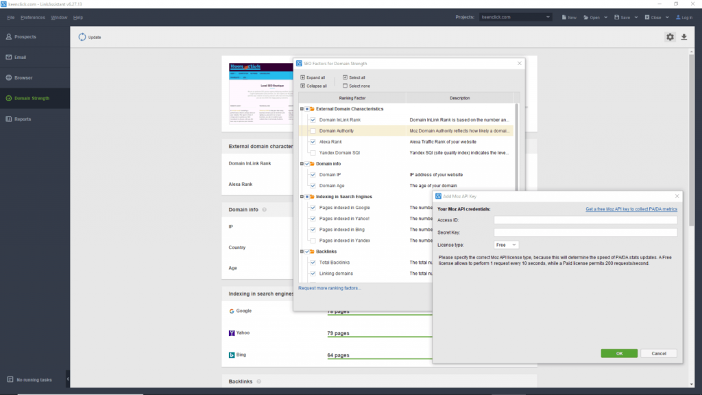Viewport: 702px width, 395px height.
Task: Enable the Yandex Domain SQI checkbox
Action: (313, 153)
